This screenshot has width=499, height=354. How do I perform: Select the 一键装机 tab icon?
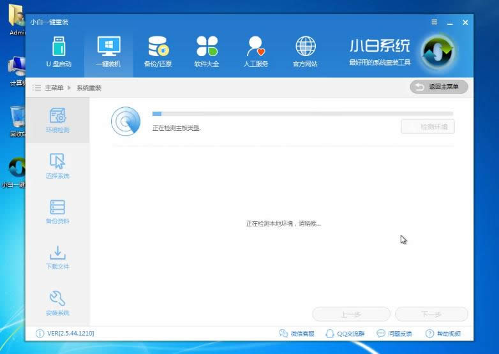(x=108, y=51)
